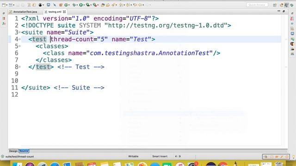
Task: Open Safari from the Dock
Action: 55,164
